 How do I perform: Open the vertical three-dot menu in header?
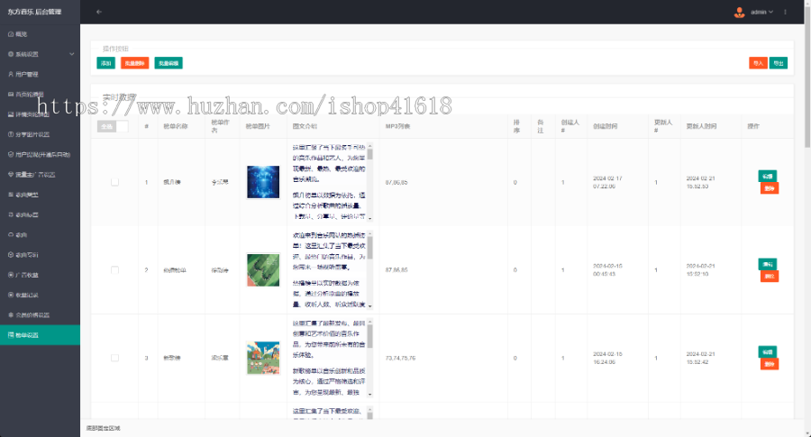tap(785, 12)
